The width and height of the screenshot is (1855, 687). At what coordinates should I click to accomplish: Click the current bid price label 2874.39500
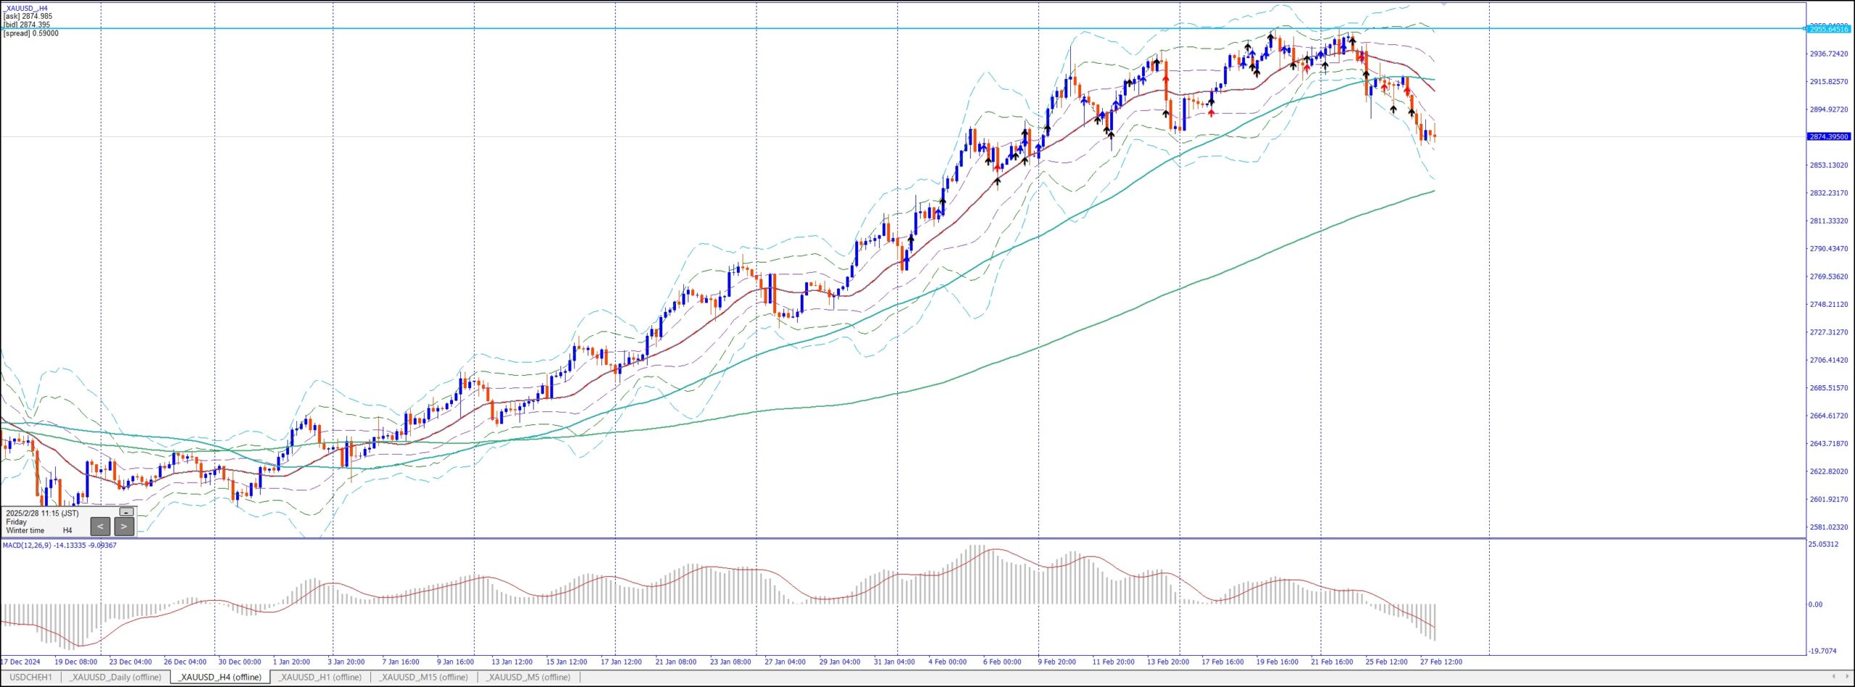point(1829,137)
